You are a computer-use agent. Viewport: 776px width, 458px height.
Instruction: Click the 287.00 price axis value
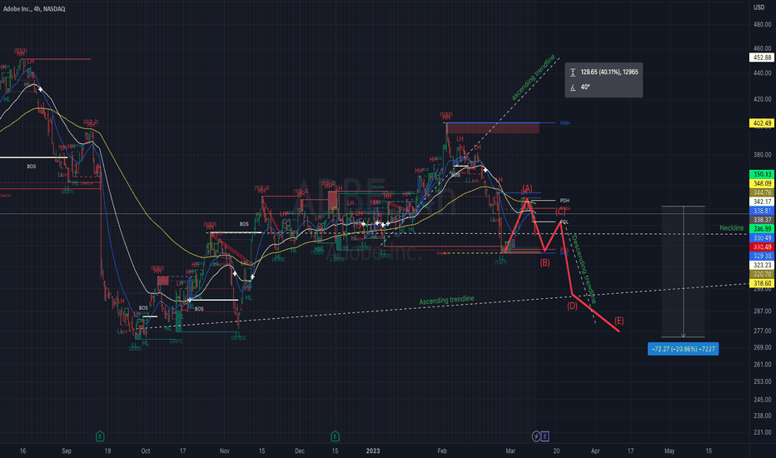[762, 311]
